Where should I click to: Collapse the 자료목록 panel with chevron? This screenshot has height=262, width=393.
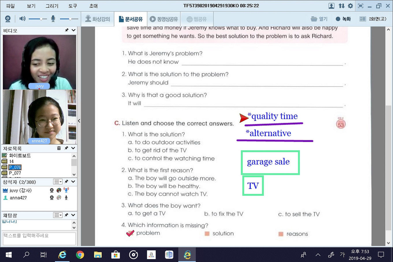(73, 148)
